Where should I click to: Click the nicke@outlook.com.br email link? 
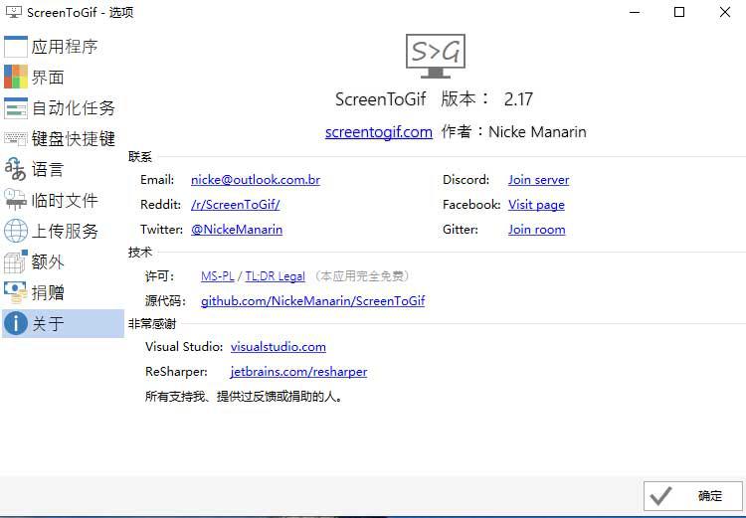[256, 180]
